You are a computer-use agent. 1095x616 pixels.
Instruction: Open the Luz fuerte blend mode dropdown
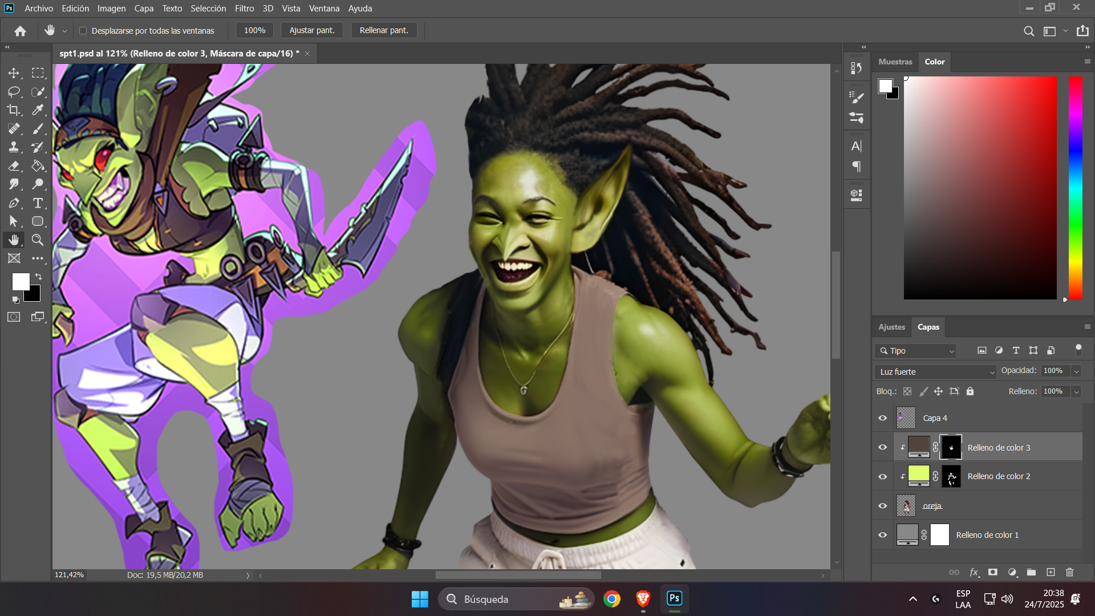(935, 372)
